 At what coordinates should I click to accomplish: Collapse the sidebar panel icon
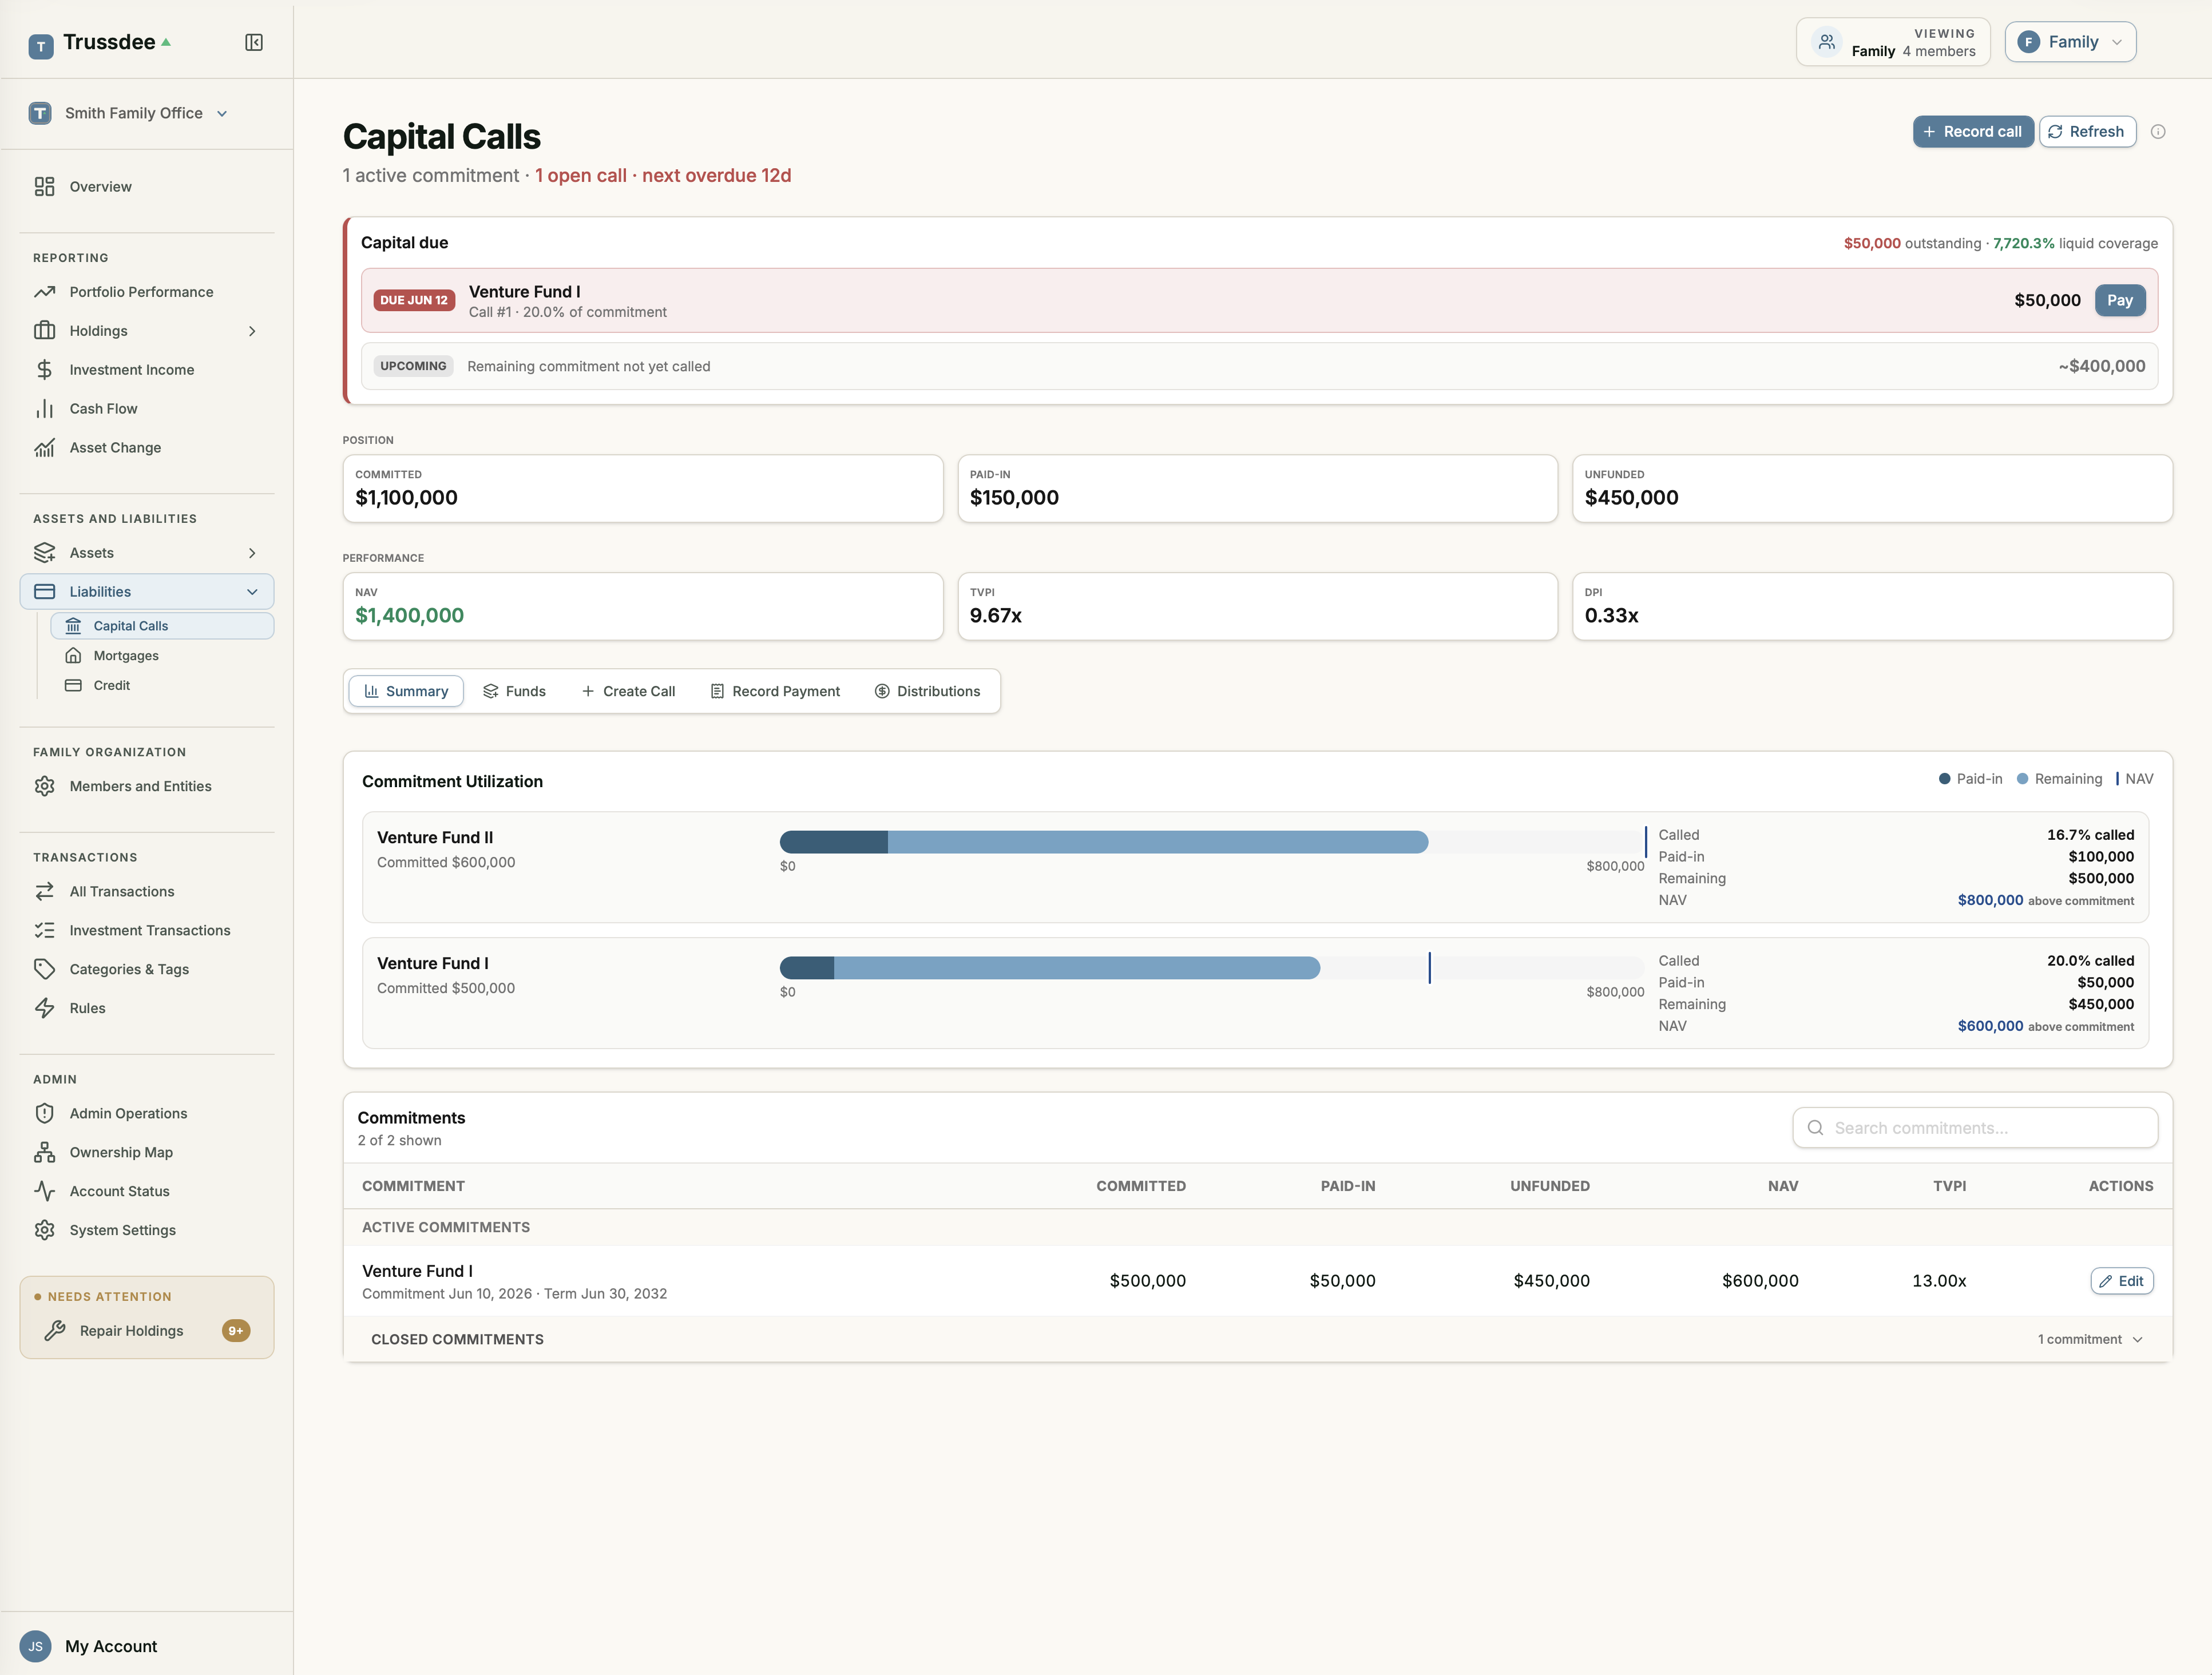(254, 42)
